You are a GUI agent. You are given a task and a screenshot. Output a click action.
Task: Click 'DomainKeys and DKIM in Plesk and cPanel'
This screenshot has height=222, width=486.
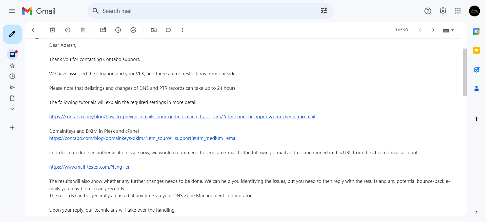pyautogui.click(x=94, y=131)
